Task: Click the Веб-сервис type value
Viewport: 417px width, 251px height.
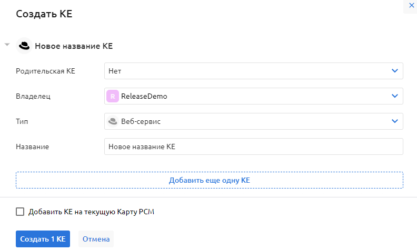Action: click(x=141, y=121)
